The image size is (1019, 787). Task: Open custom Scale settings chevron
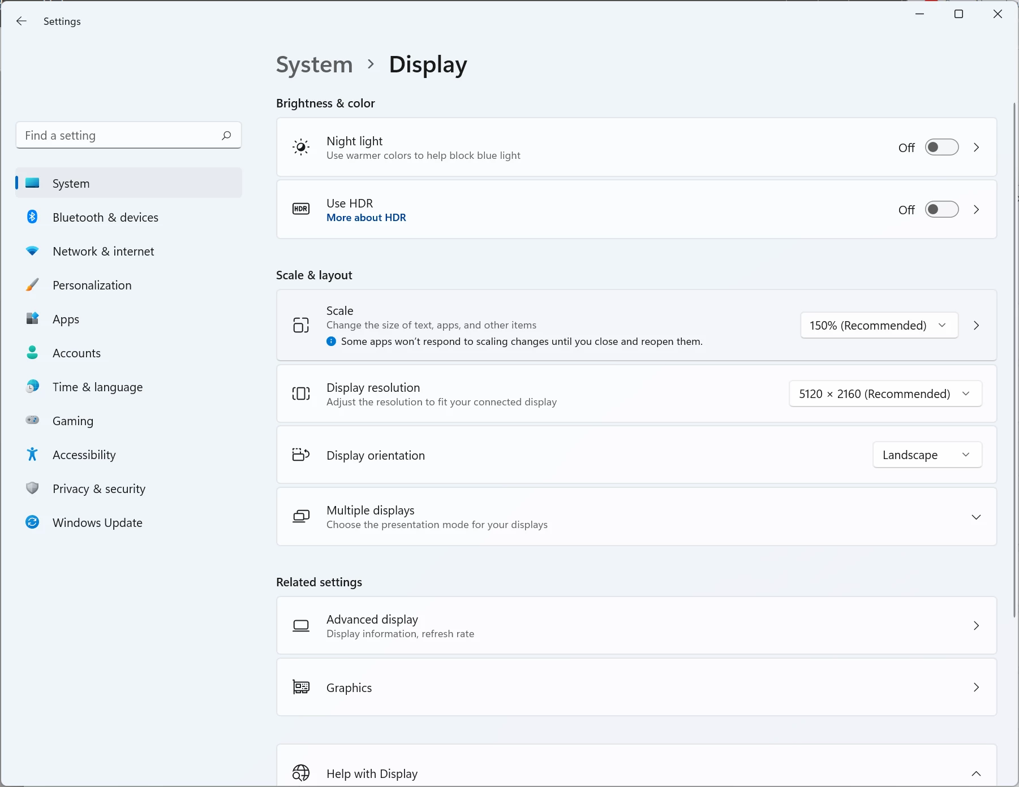976,326
